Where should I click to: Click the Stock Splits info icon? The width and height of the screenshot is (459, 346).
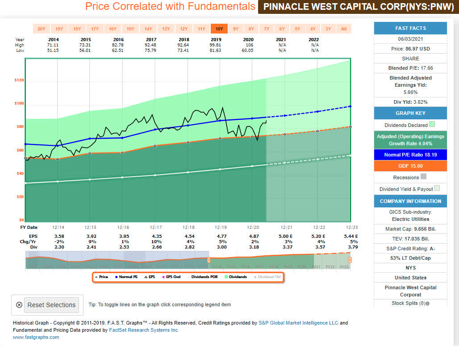click(x=428, y=304)
